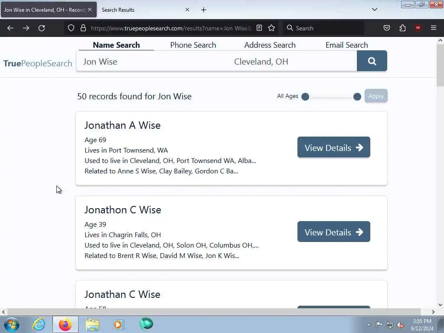Viewport: 444px width, 333px height.
Task: Click the network tray icon
Action: [390, 325]
